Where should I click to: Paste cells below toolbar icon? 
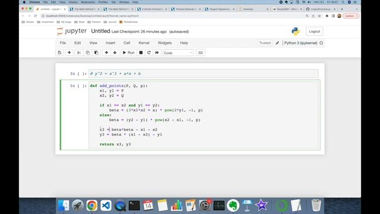point(96,53)
